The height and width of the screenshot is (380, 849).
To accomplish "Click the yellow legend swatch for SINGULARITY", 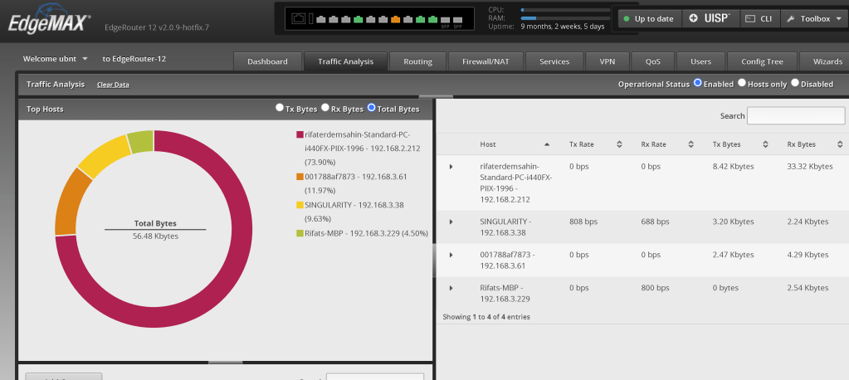I will click(x=300, y=205).
